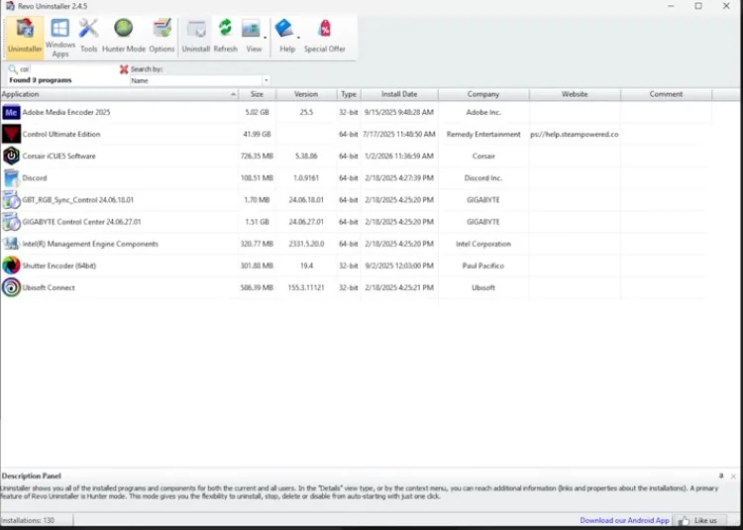Open the Special Offer icon
Image resolution: width=743 pixels, height=530 pixels.
coord(324,36)
